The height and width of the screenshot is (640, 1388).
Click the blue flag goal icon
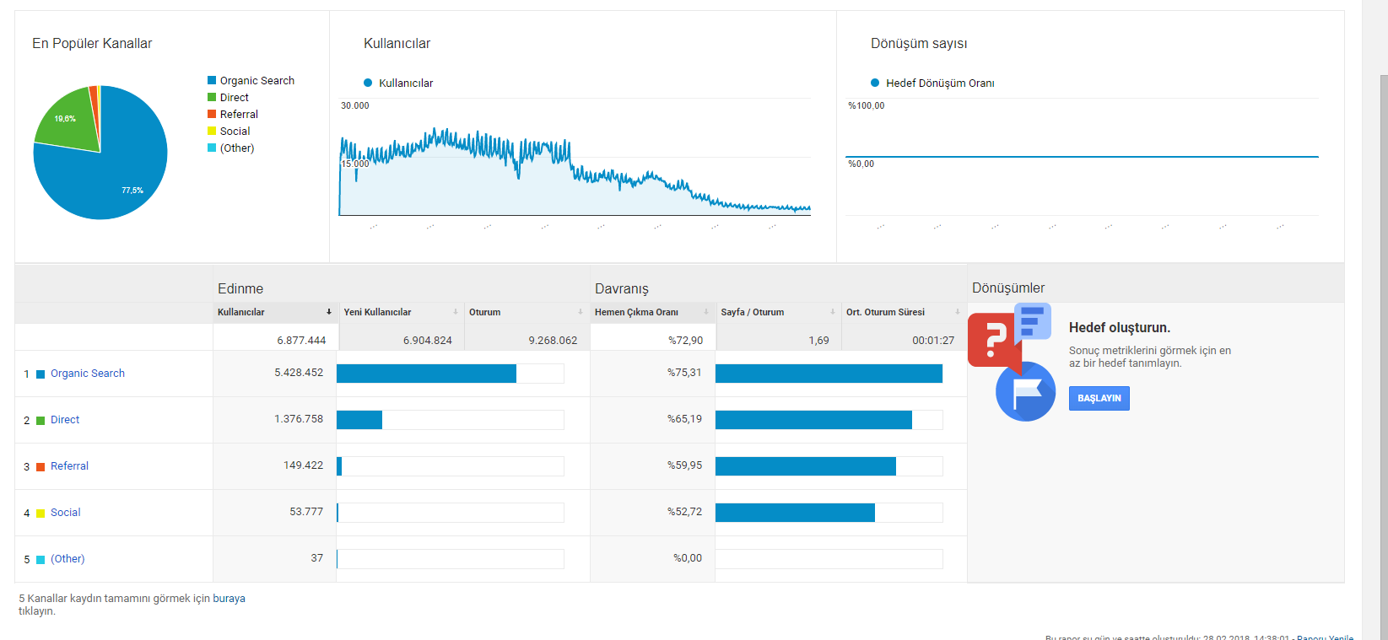(1026, 391)
